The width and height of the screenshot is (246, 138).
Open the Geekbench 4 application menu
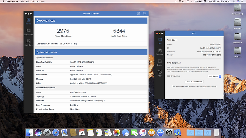pos(13,1)
